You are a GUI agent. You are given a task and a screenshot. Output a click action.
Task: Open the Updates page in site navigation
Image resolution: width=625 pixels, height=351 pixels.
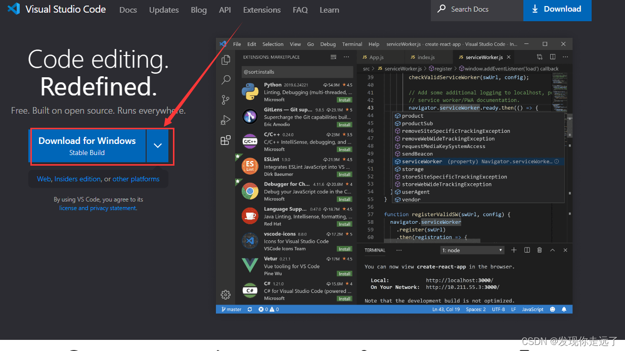pos(164,10)
